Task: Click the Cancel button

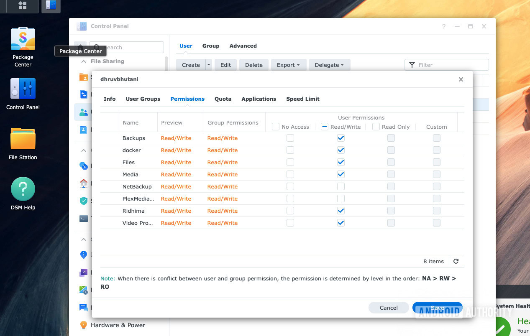Action: pyautogui.click(x=389, y=308)
